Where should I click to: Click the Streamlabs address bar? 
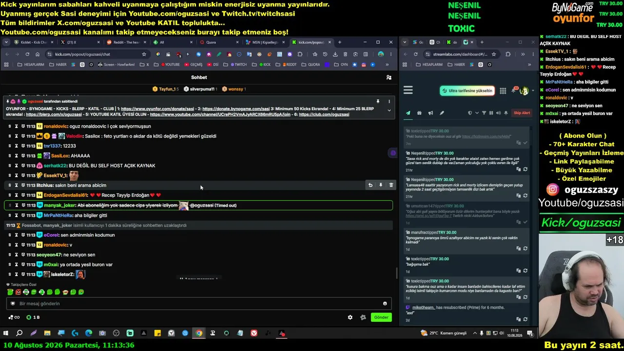tap(461, 54)
